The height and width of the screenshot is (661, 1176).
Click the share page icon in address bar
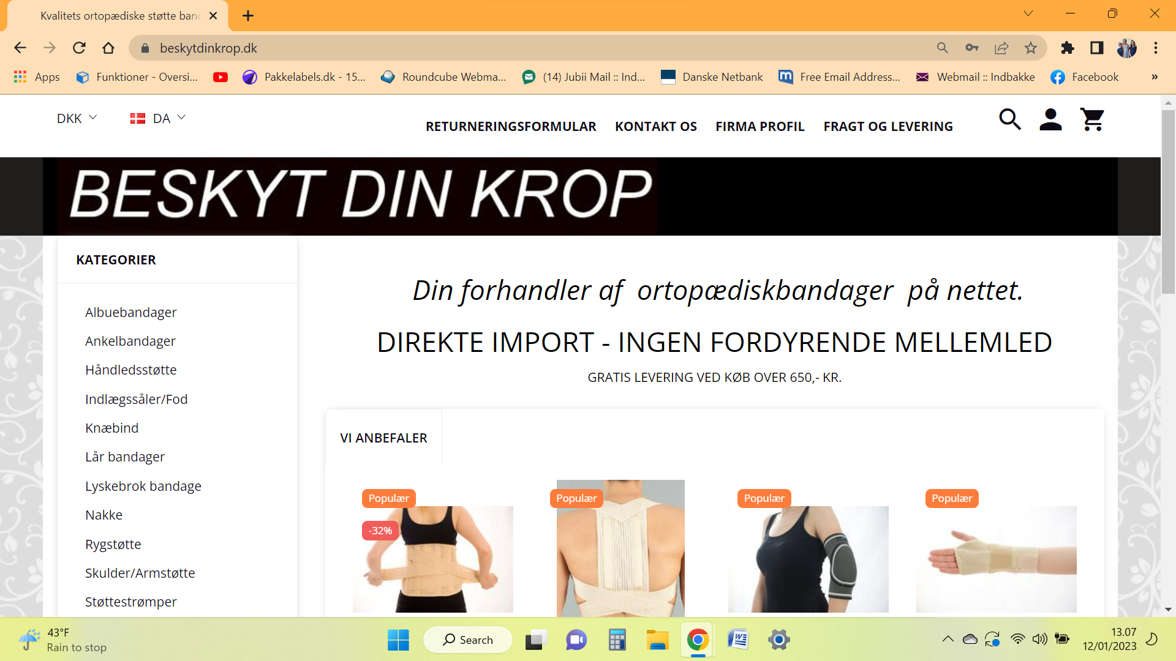[1001, 48]
